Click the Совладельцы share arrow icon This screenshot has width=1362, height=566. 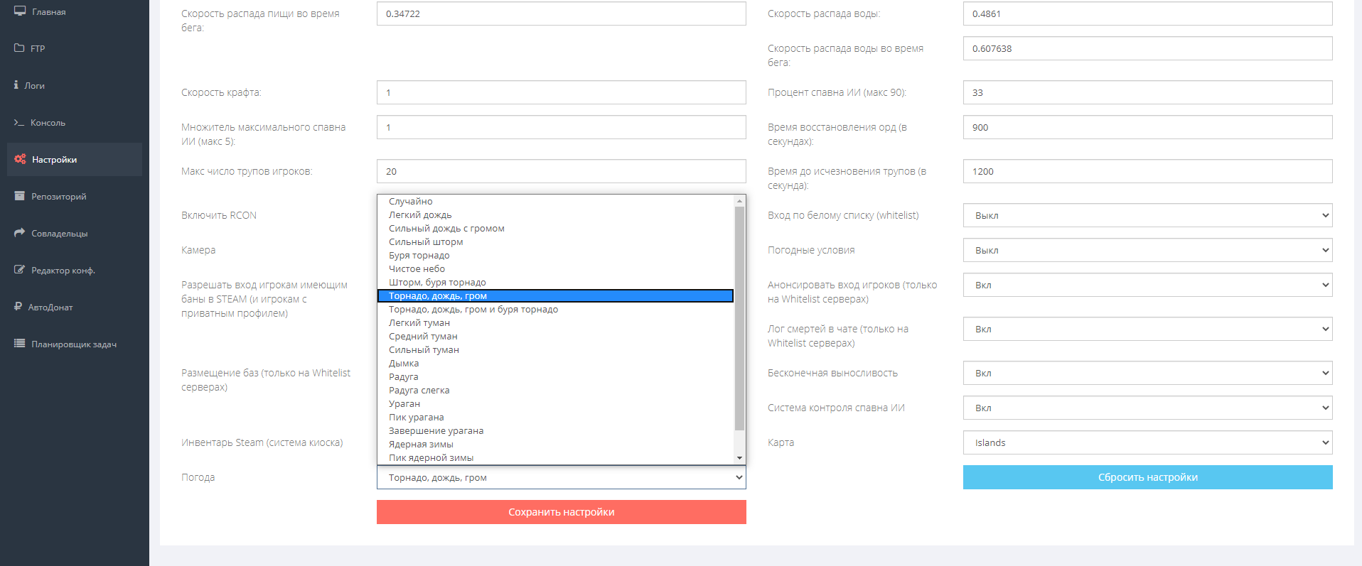[19, 233]
